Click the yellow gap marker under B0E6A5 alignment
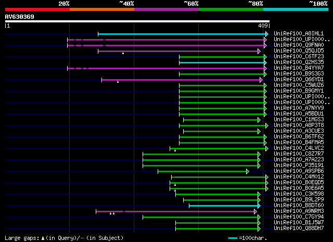This screenshot has width=333, height=242. [175, 190]
